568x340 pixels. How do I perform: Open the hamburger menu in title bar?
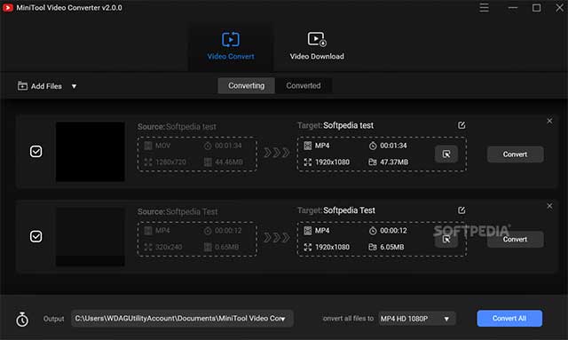484,8
